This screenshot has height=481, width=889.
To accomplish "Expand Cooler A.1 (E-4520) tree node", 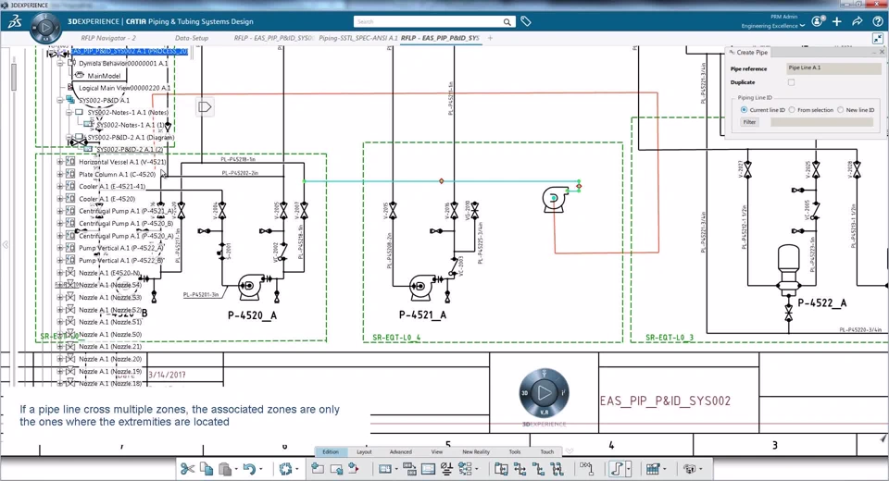I will coord(60,199).
